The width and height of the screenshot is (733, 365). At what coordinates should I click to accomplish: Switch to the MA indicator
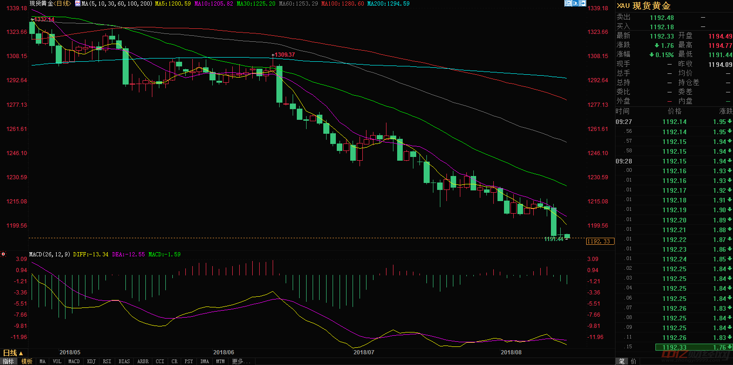[43, 361]
